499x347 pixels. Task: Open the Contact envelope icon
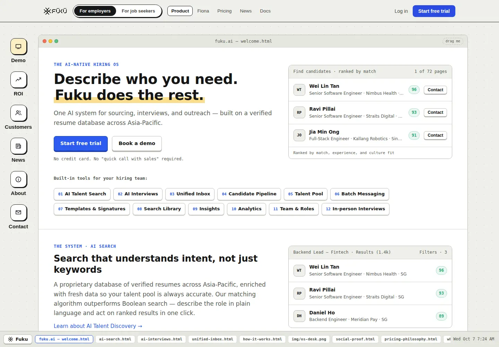pyautogui.click(x=18, y=213)
